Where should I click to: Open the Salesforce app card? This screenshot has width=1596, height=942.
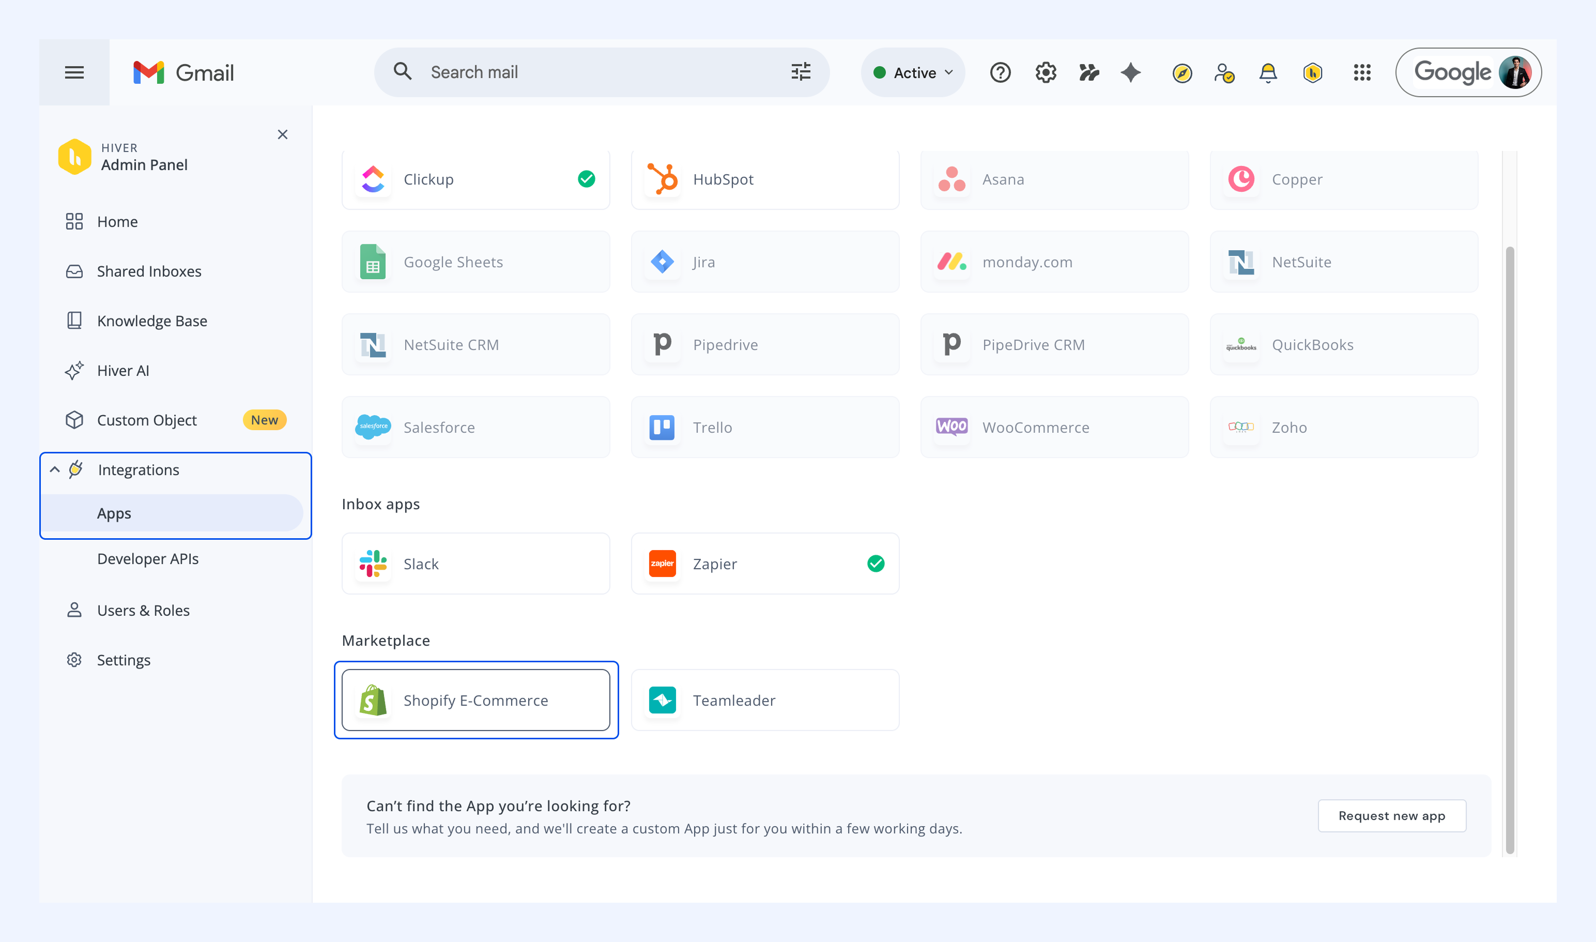click(x=475, y=427)
